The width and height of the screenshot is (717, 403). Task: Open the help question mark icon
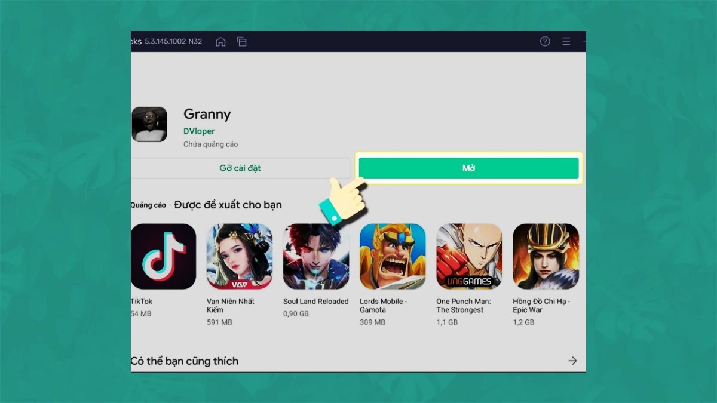(x=544, y=42)
